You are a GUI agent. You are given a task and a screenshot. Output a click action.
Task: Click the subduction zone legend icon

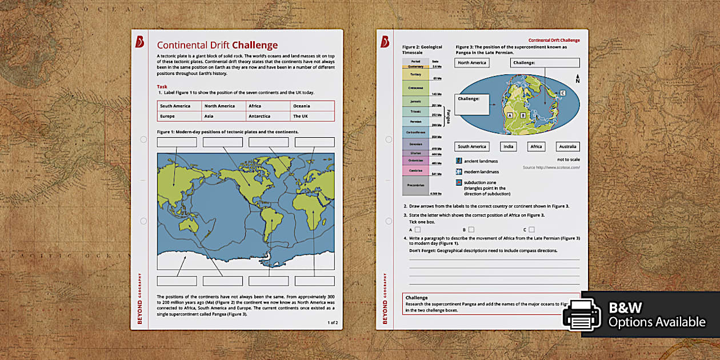pyautogui.click(x=458, y=181)
